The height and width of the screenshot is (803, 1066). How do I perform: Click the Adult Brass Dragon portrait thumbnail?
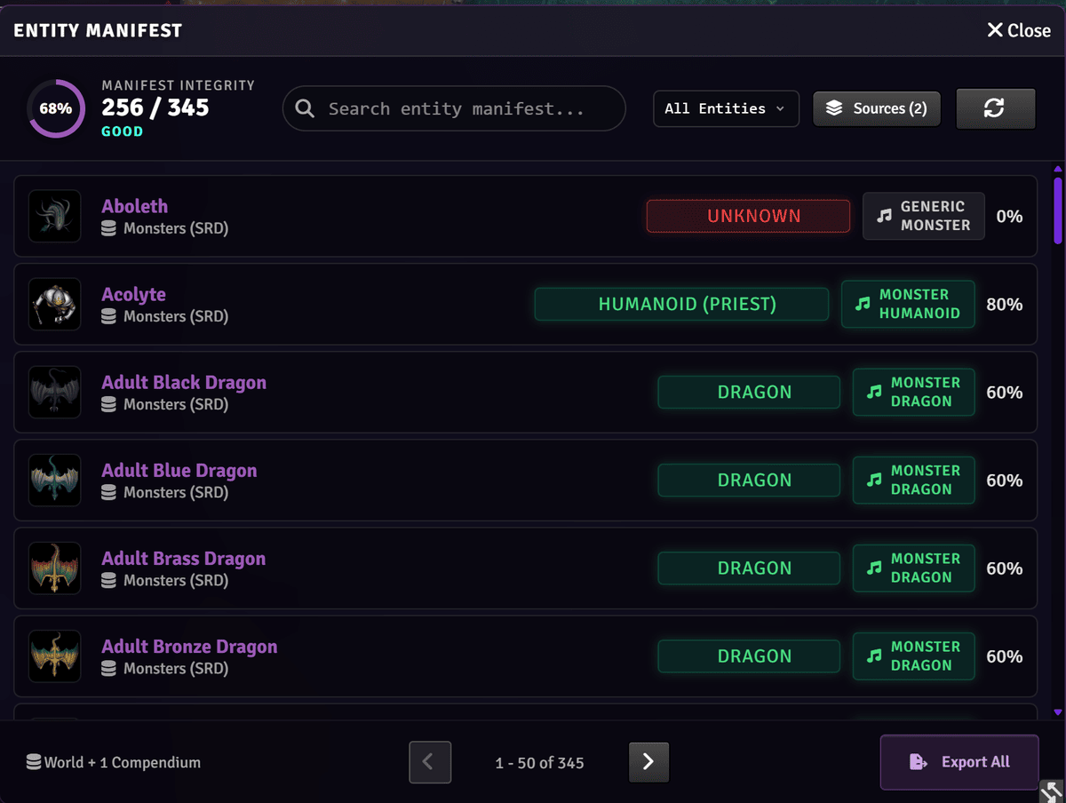54,568
